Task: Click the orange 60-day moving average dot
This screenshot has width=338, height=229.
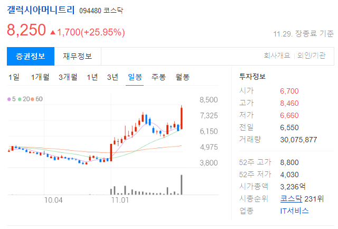Action: pos(32,99)
